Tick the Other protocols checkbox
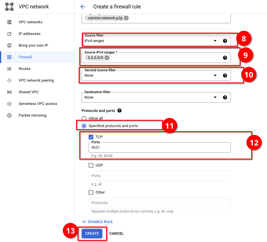The image size is (267, 242). pyautogui.click(x=91, y=192)
